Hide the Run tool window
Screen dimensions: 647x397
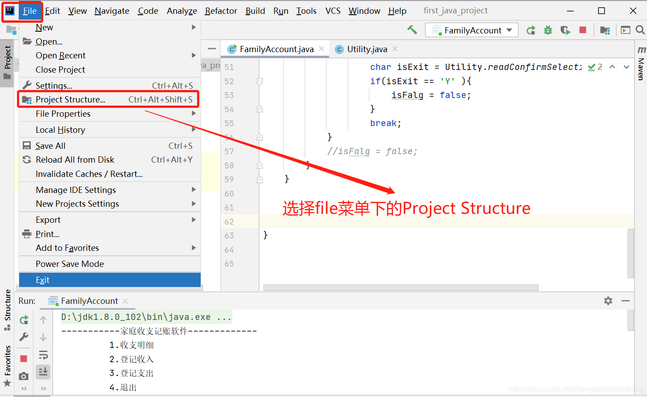626,301
